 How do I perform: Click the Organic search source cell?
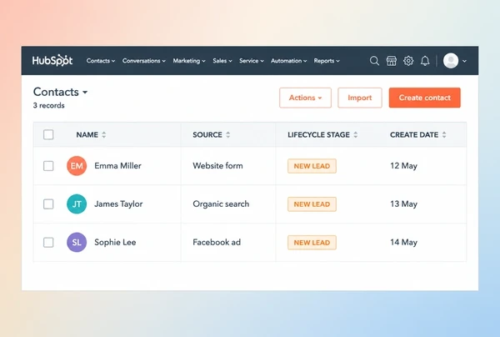(x=221, y=204)
